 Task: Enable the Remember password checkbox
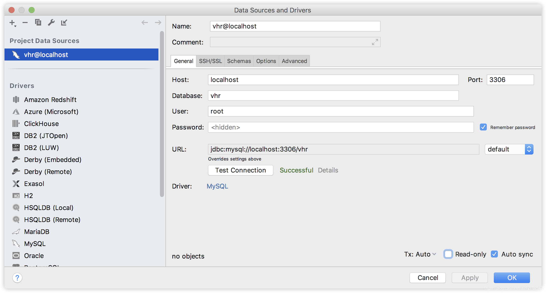pyautogui.click(x=483, y=127)
